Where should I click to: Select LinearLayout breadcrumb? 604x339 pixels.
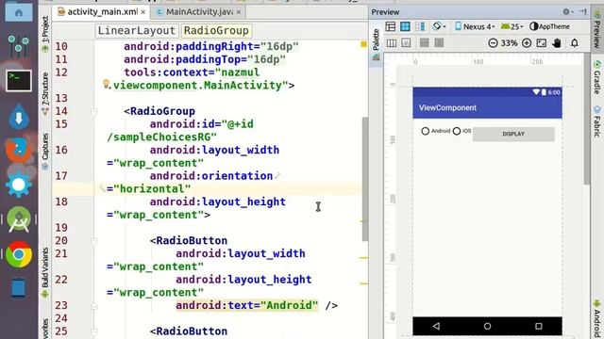click(136, 30)
